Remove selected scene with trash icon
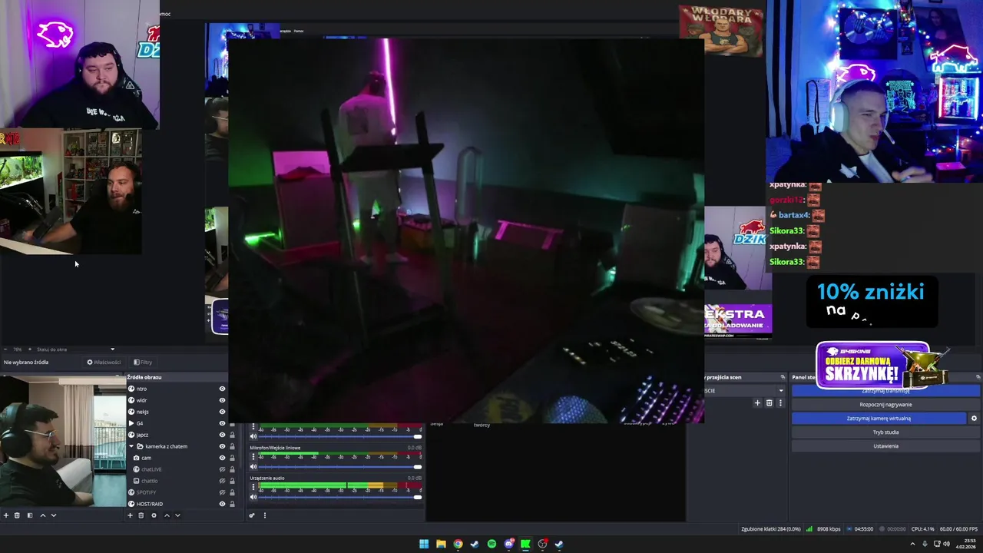Image resolution: width=983 pixels, height=553 pixels. click(x=17, y=515)
